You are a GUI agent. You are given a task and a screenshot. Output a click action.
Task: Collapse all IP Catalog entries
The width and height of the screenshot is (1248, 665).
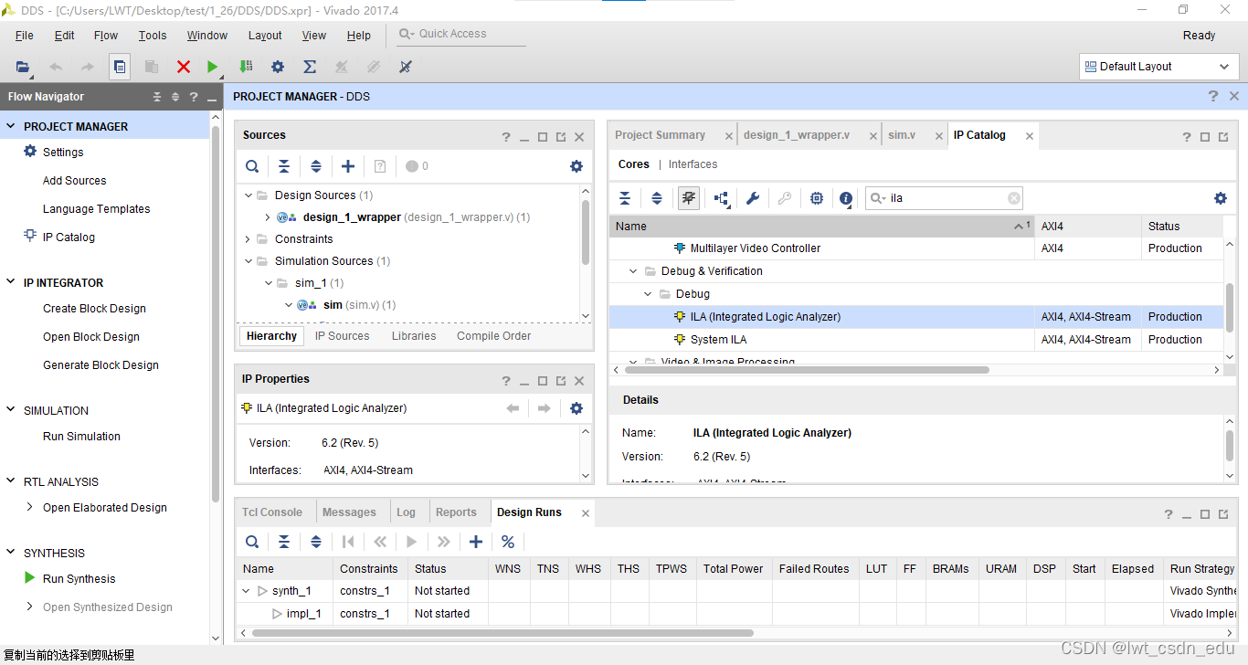[625, 198]
